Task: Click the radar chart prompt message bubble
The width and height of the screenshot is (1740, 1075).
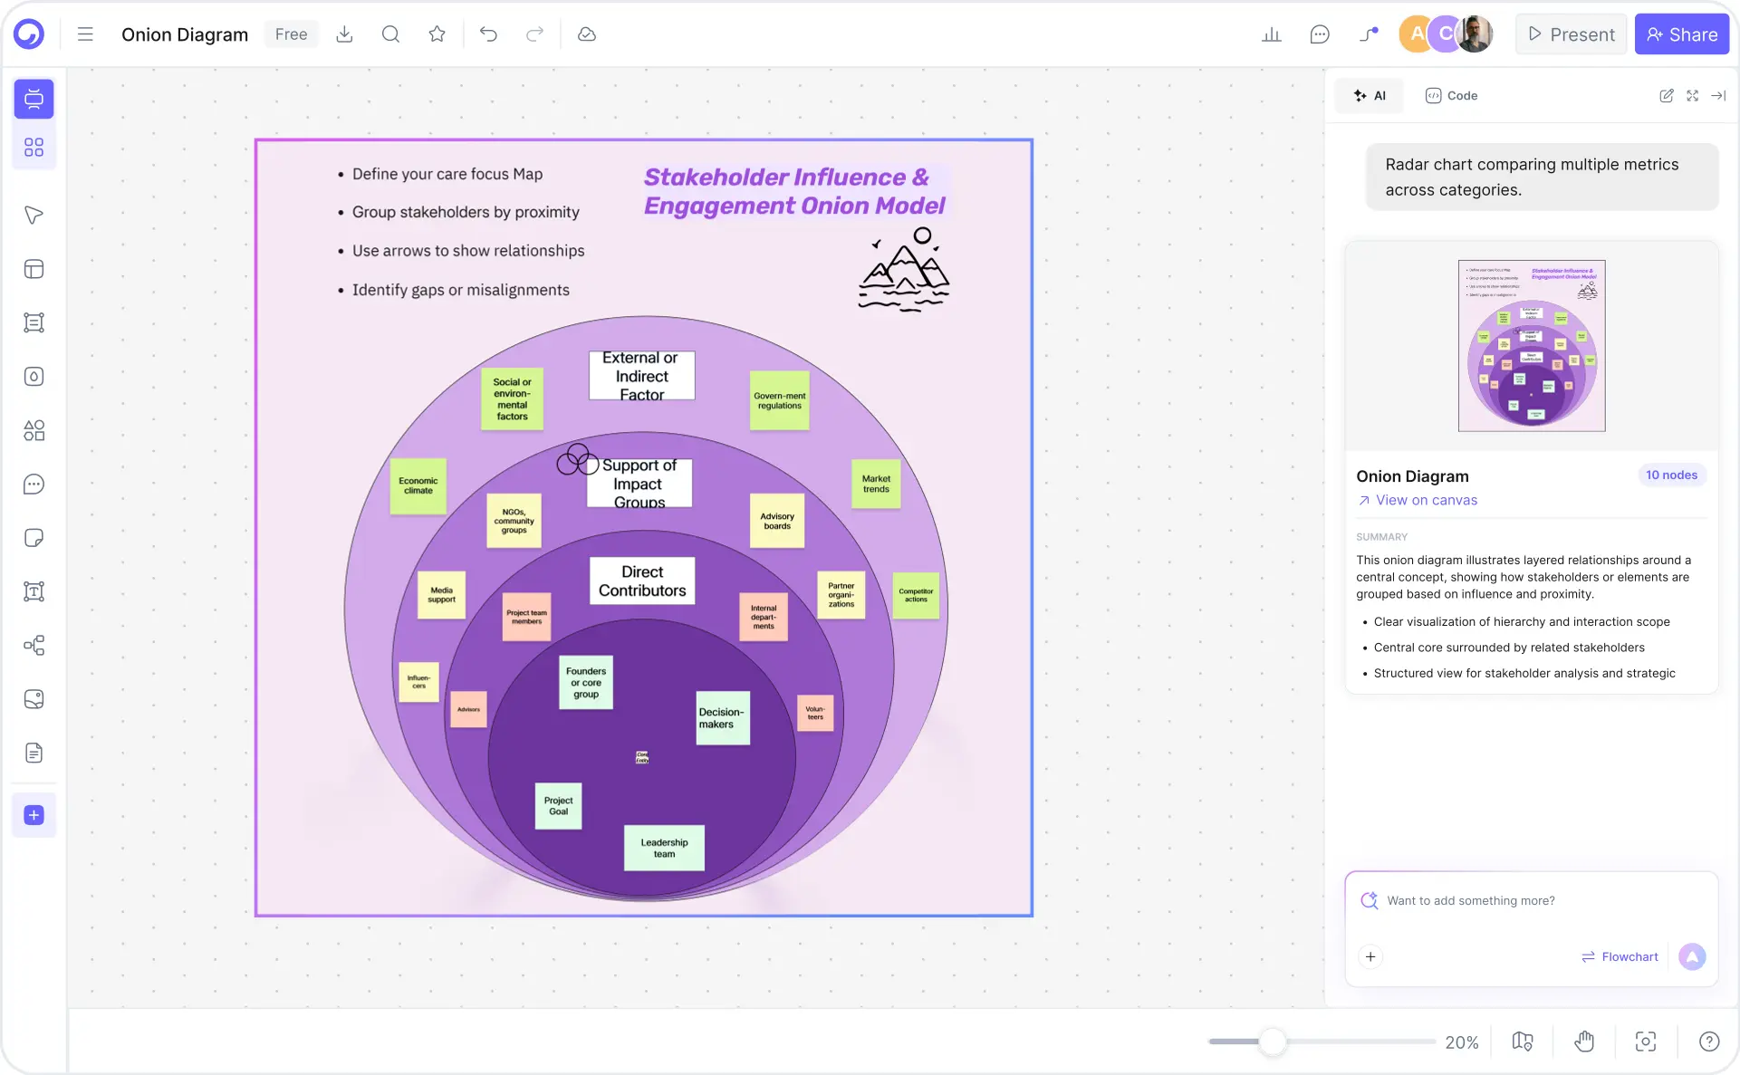Action: 1542,177
